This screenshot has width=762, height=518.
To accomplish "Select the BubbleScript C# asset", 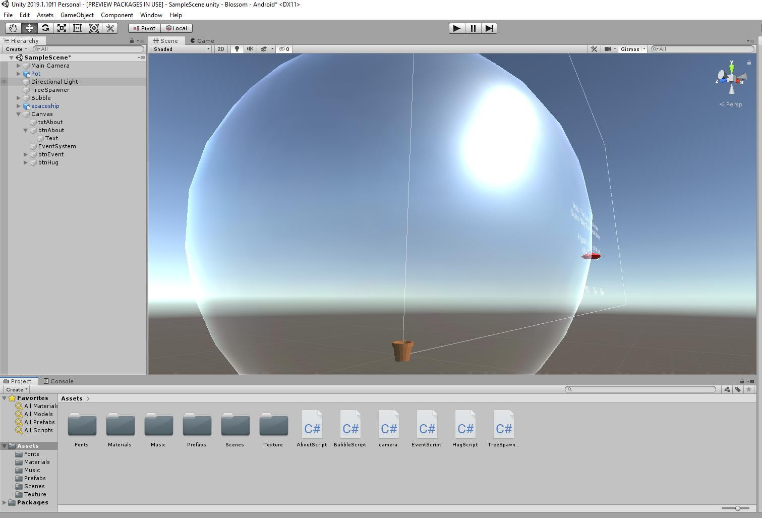I will click(x=350, y=429).
